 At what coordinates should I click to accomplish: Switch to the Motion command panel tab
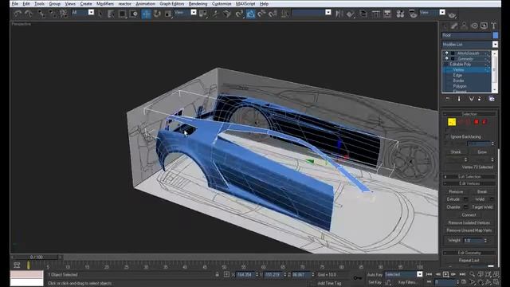[x=474, y=26]
